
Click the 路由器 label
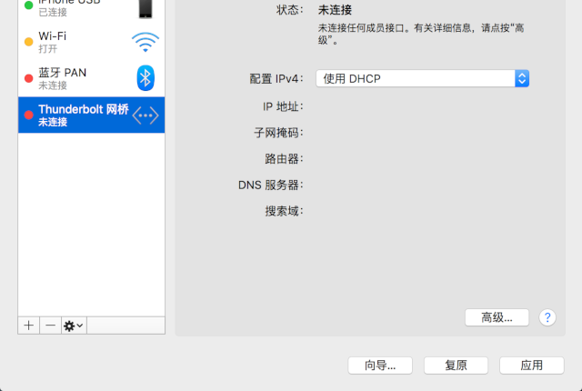tap(284, 159)
